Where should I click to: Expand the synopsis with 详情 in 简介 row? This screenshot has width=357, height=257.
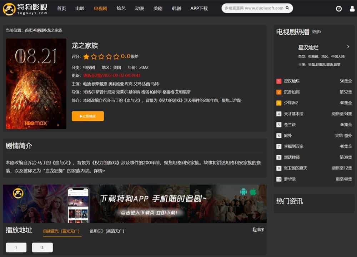(237, 100)
